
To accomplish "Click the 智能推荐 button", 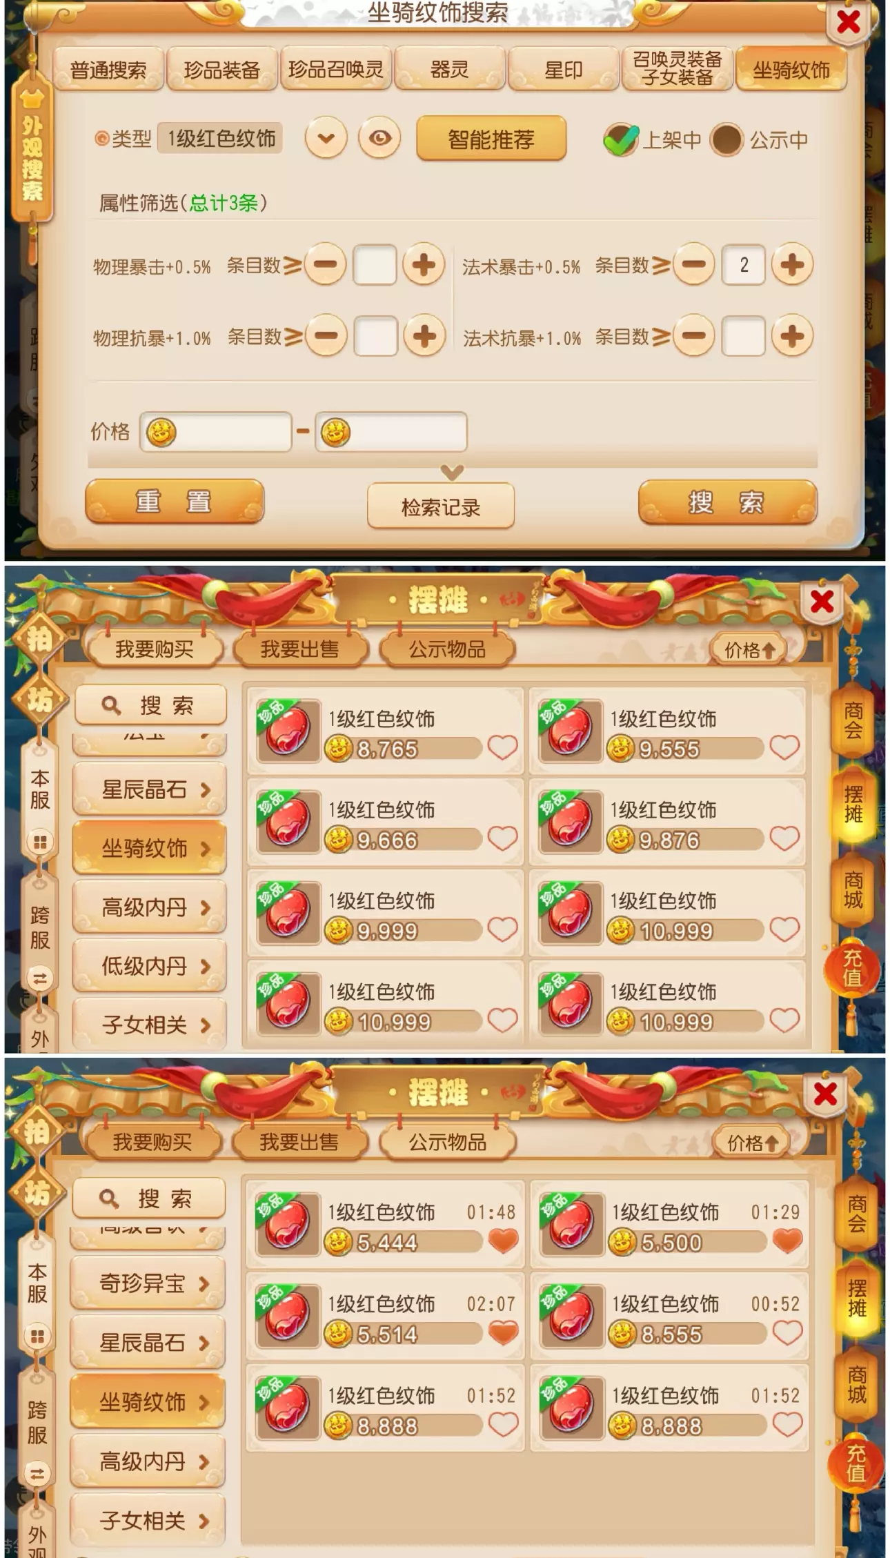I will (x=491, y=139).
